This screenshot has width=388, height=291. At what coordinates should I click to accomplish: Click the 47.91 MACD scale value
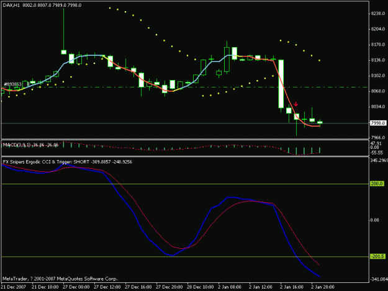[x=376, y=143]
